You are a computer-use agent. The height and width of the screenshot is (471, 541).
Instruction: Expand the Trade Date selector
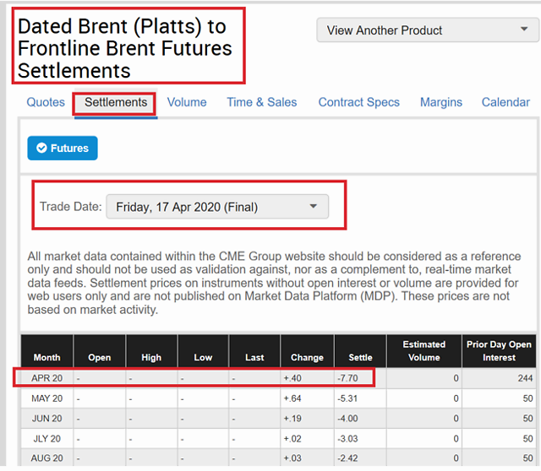click(217, 207)
